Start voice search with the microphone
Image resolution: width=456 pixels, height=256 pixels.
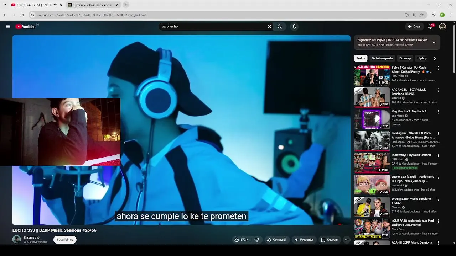click(294, 26)
